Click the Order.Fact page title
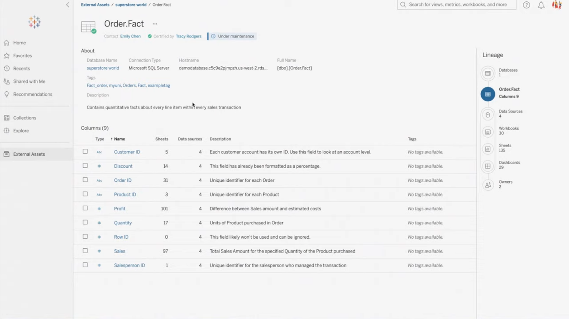The height and width of the screenshot is (319, 569). tap(124, 24)
